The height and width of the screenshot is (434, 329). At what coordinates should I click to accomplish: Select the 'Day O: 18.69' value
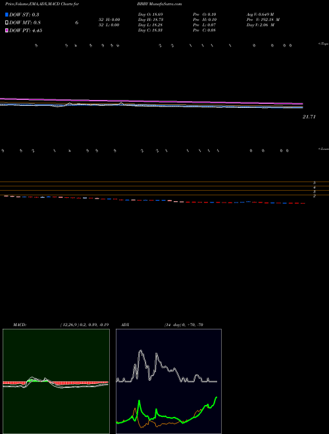151,14
